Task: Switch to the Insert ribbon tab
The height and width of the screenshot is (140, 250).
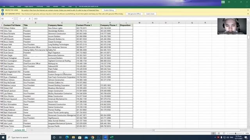Action: 19,6
